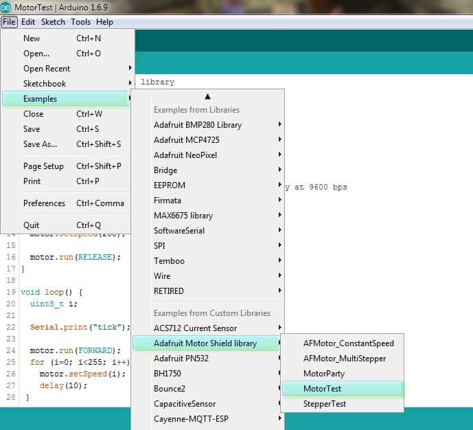Expand the Wire examples submenu
The height and width of the screenshot is (430, 473).
click(x=208, y=276)
